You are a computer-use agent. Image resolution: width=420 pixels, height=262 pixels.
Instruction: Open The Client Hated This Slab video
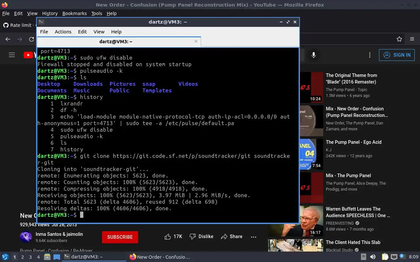pyautogui.click(x=353, y=242)
